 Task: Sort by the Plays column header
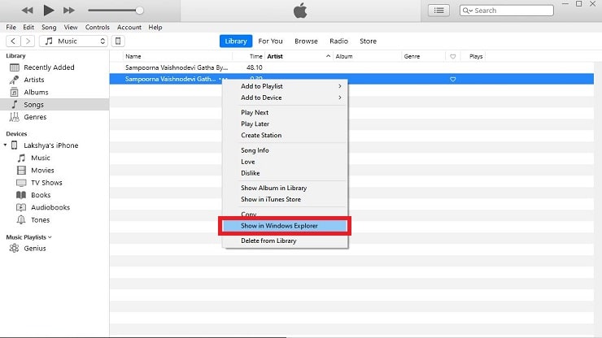tap(476, 56)
